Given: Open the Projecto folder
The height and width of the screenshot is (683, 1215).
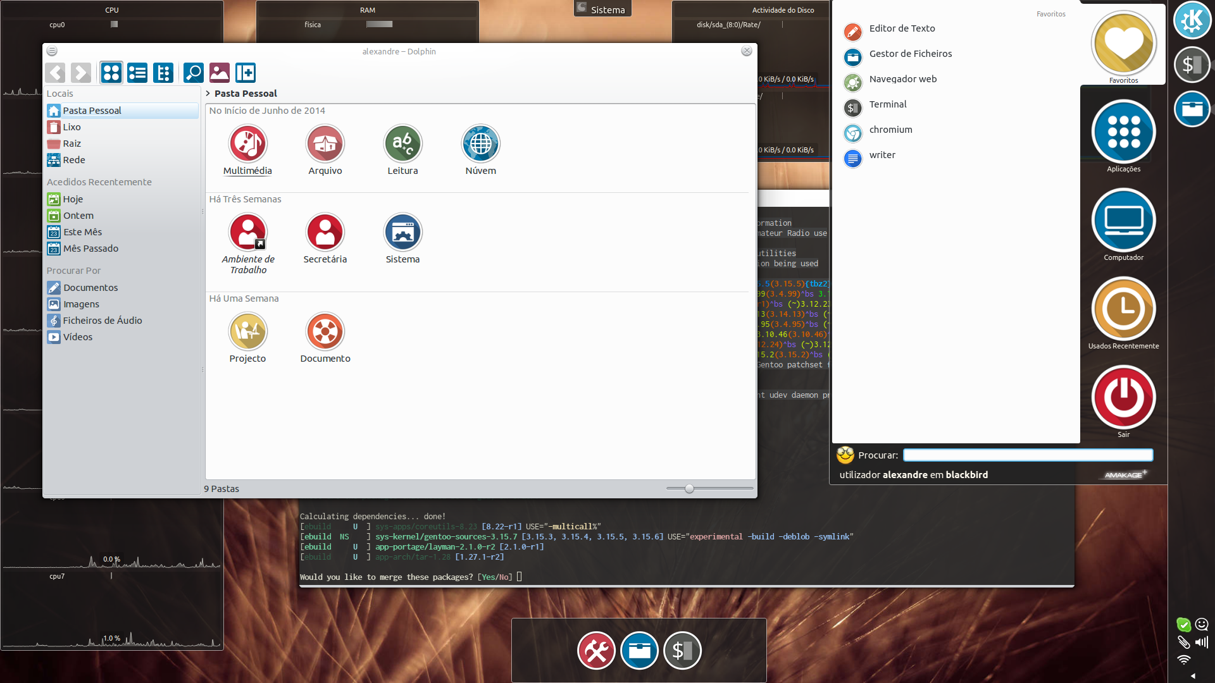Looking at the screenshot, I should click(247, 332).
